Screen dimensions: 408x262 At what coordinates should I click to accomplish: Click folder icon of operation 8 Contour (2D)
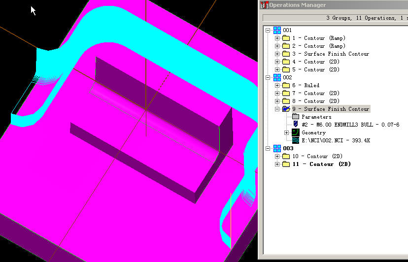[286, 101]
